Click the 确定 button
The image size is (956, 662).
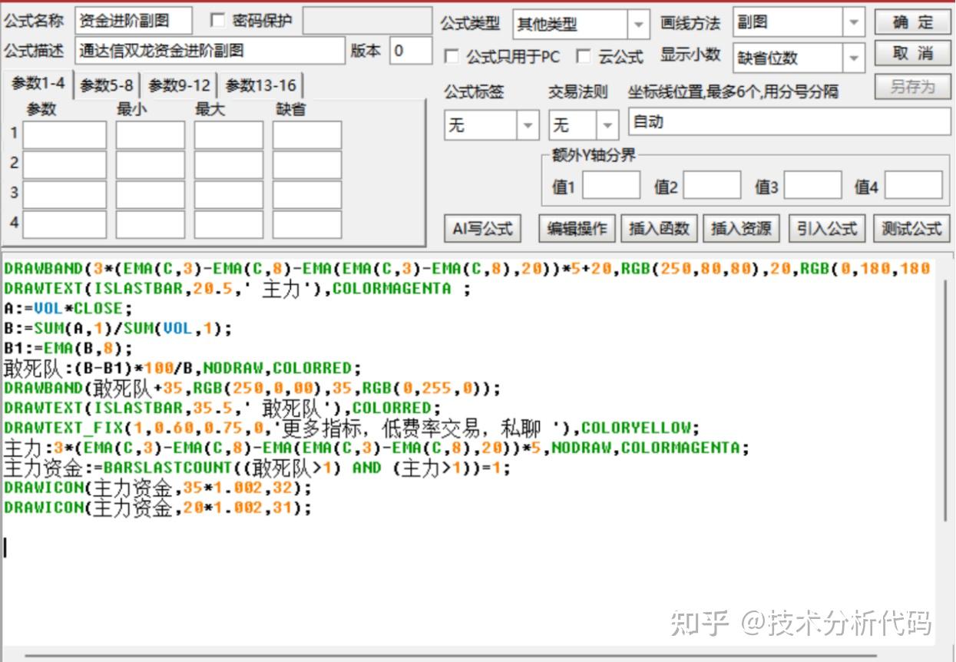(913, 22)
